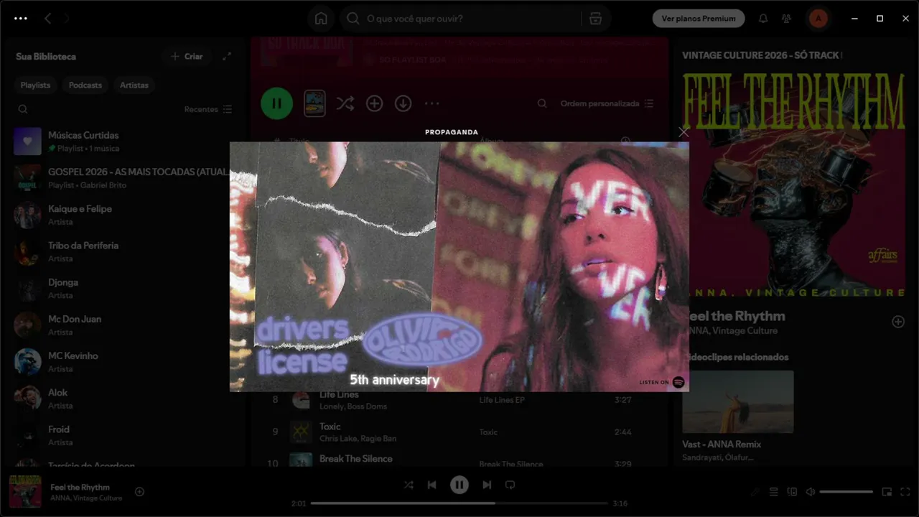
Task: Open connect to a device icon
Action: (x=792, y=492)
